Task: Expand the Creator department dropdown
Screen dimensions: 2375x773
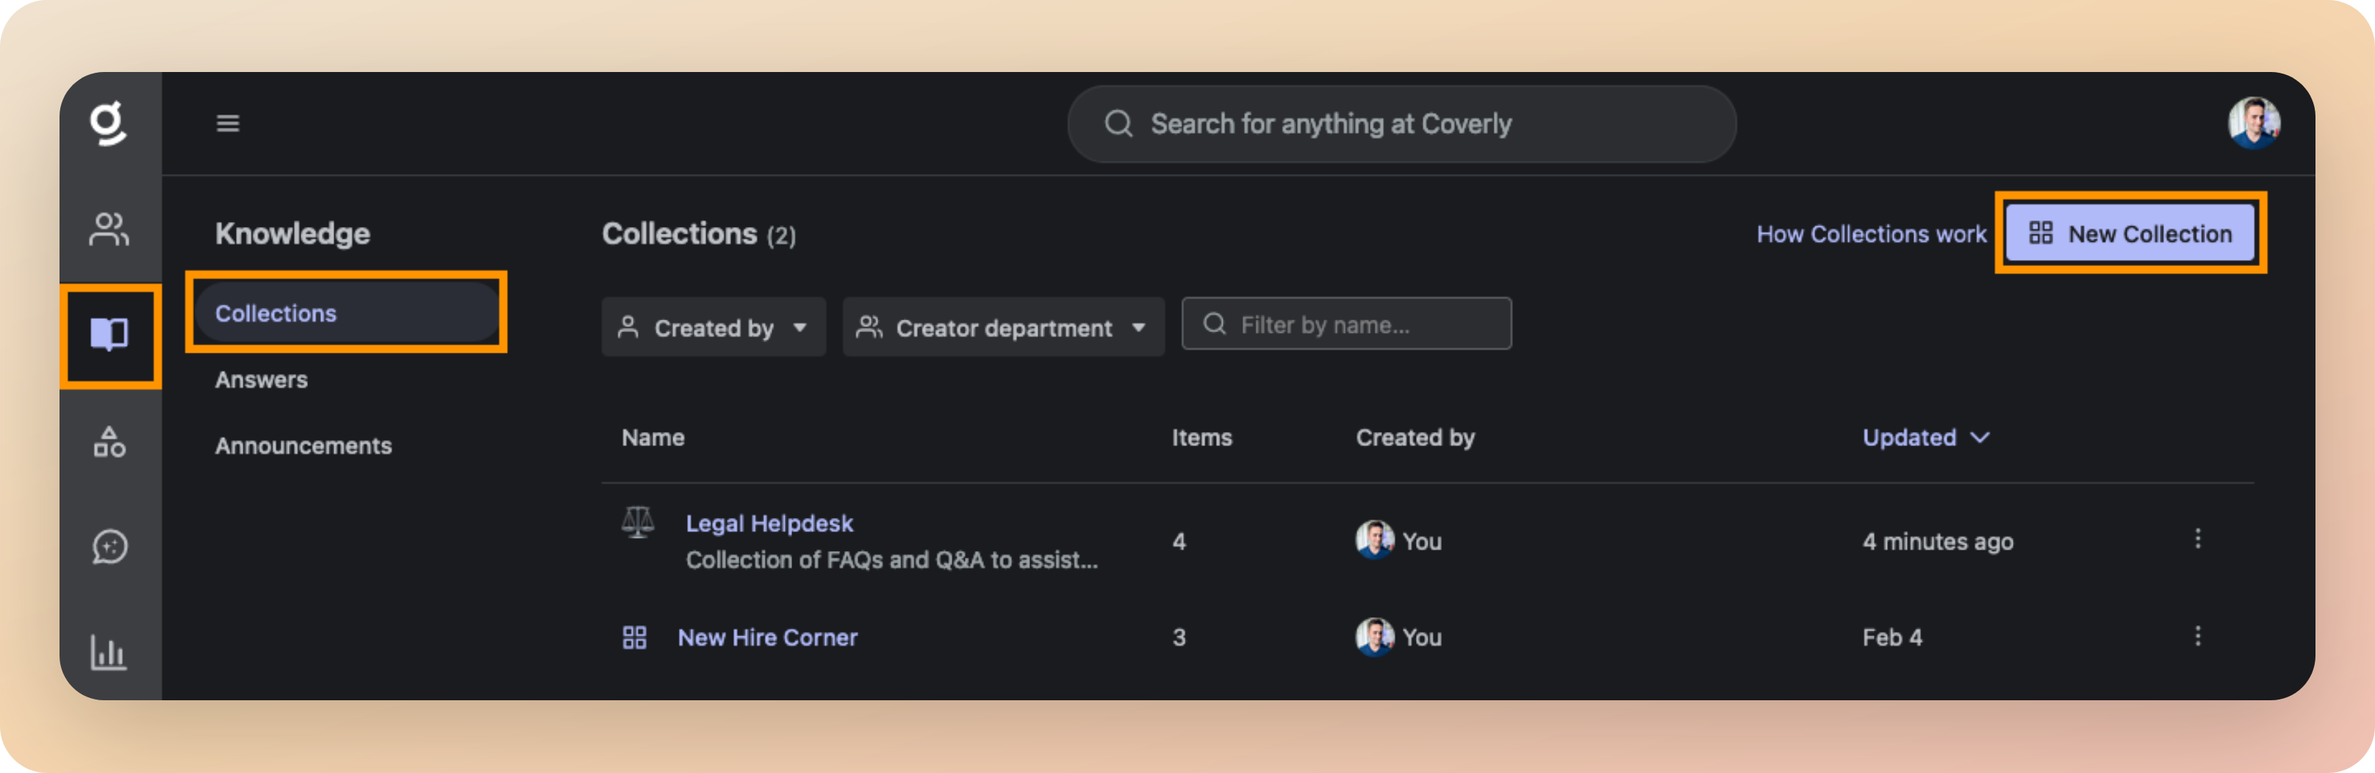Action: click(1003, 326)
